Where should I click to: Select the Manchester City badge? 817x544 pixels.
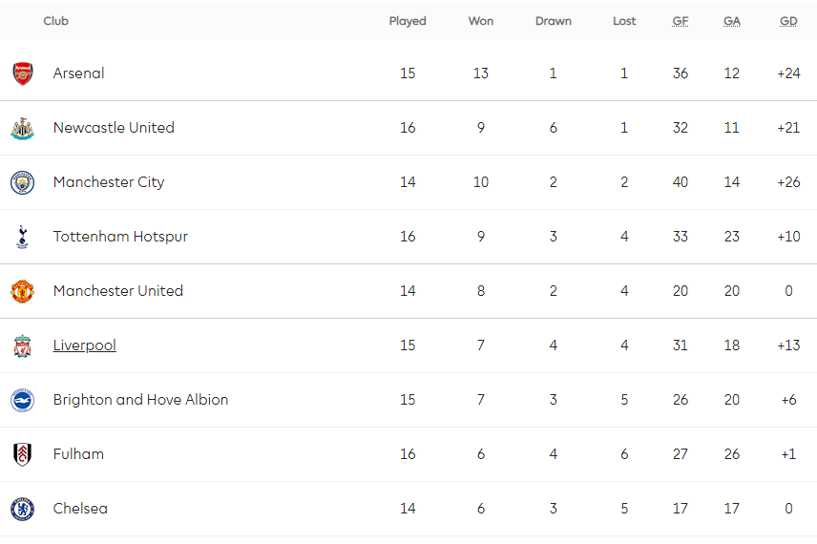[x=22, y=182]
